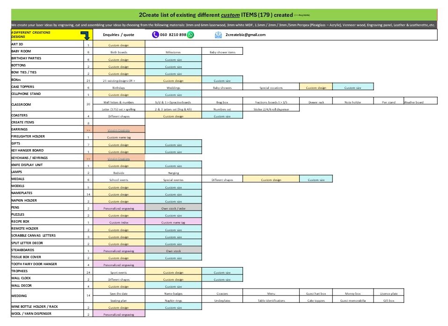This screenshot has height=326, width=448.
Task: Select the 'WEDDING' row label
Action: tap(47, 296)
